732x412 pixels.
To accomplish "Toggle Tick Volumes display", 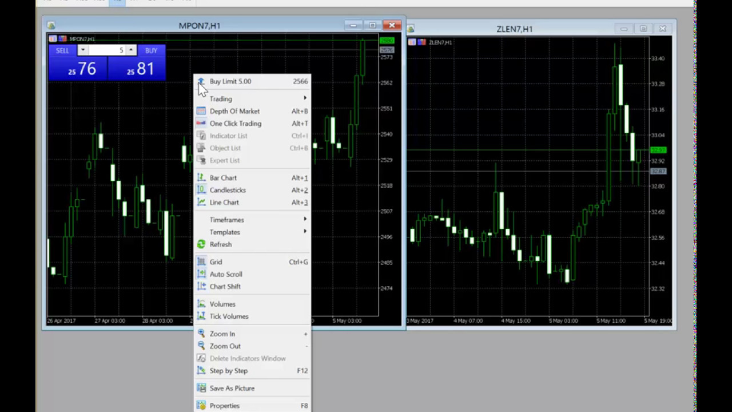I will [252, 316].
